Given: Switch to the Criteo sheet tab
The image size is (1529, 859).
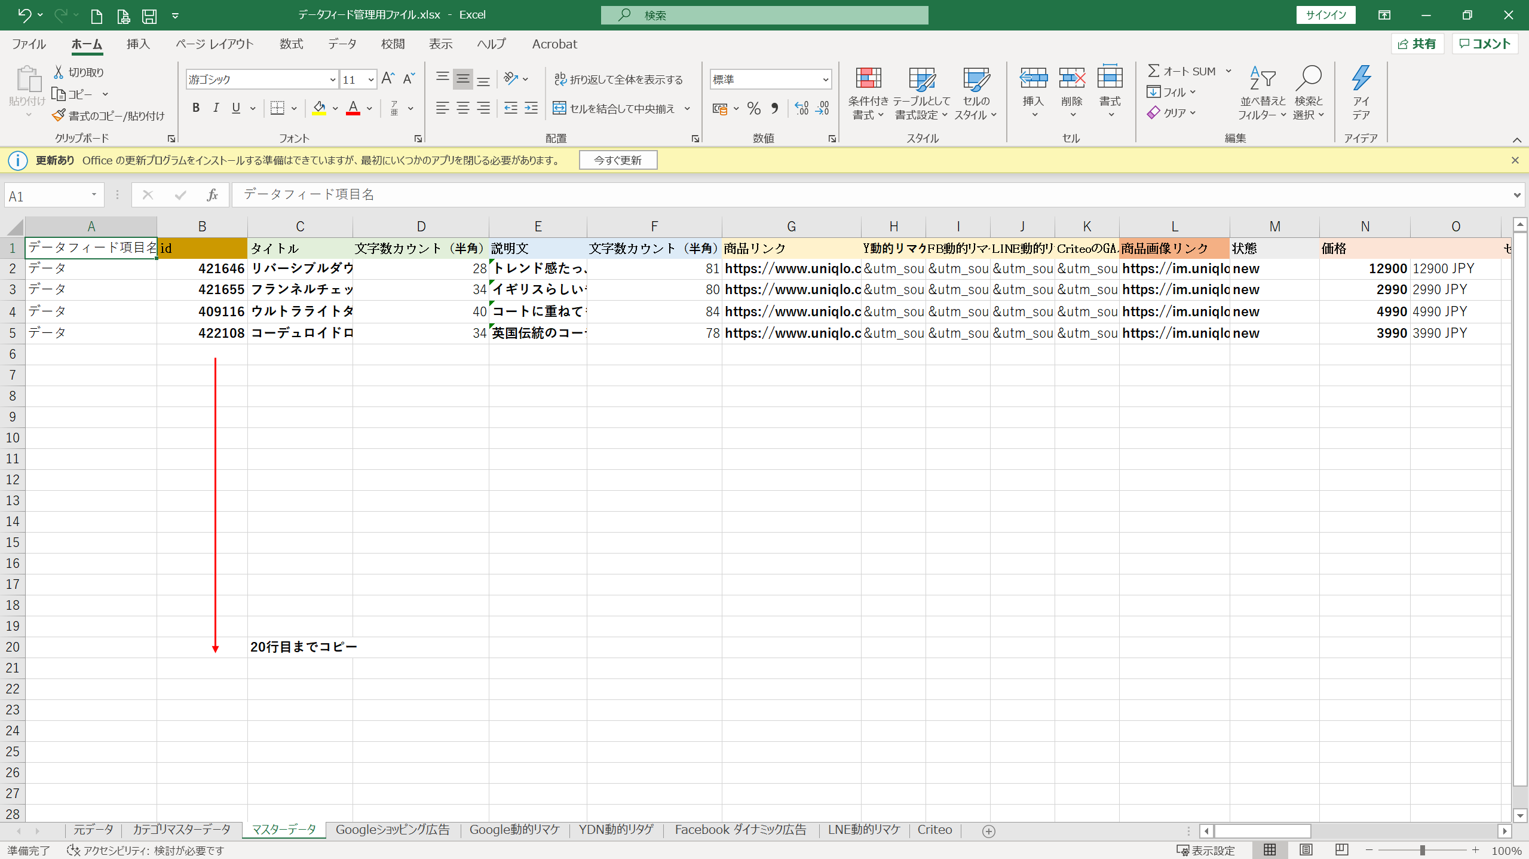Looking at the screenshot, I should pos(934,830).
